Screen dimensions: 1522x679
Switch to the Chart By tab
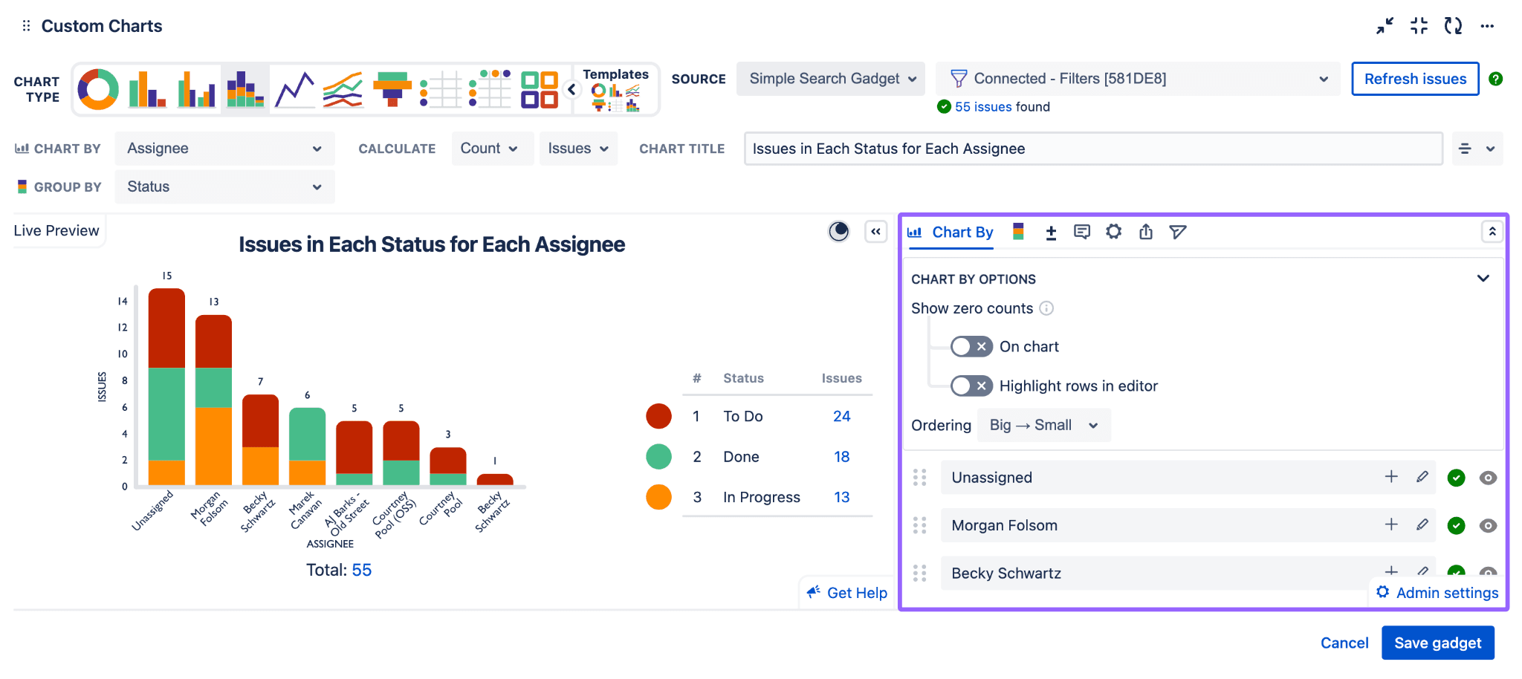click(x=951, y=233)
